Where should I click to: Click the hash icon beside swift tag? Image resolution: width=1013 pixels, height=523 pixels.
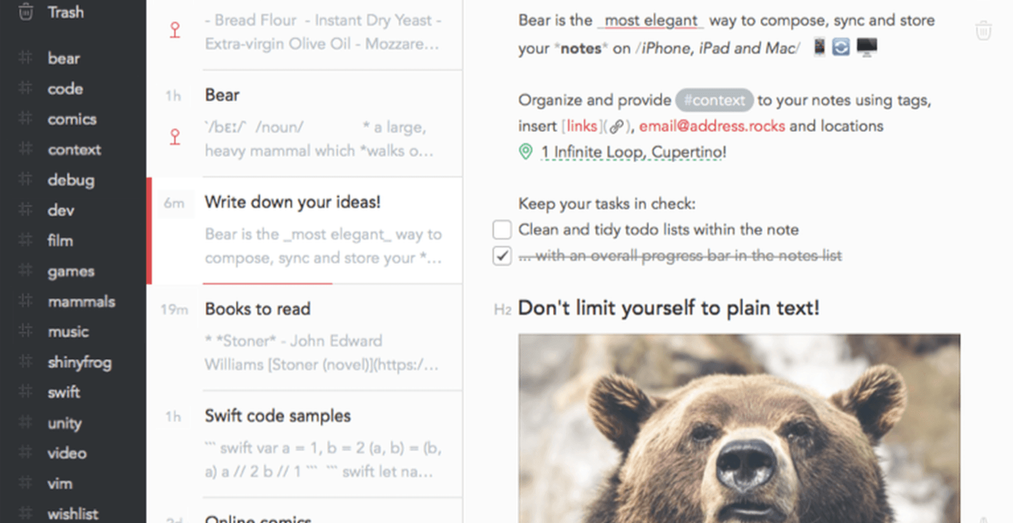point(25,392)
